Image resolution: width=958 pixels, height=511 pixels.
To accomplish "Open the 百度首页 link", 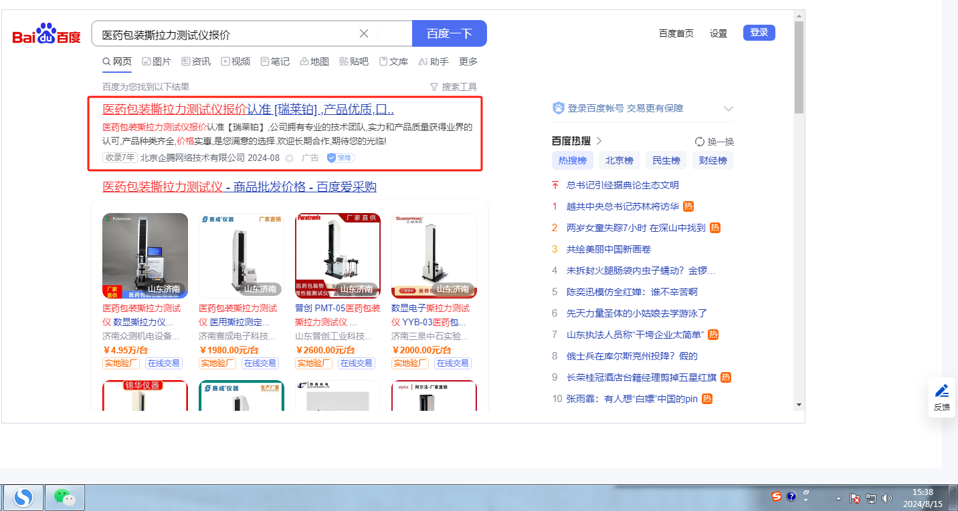I will (x=676, y=33).
